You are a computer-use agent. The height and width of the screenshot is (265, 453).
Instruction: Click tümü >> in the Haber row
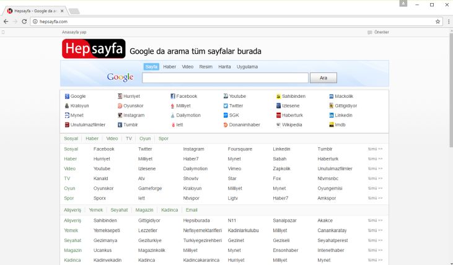click(375, 159)
